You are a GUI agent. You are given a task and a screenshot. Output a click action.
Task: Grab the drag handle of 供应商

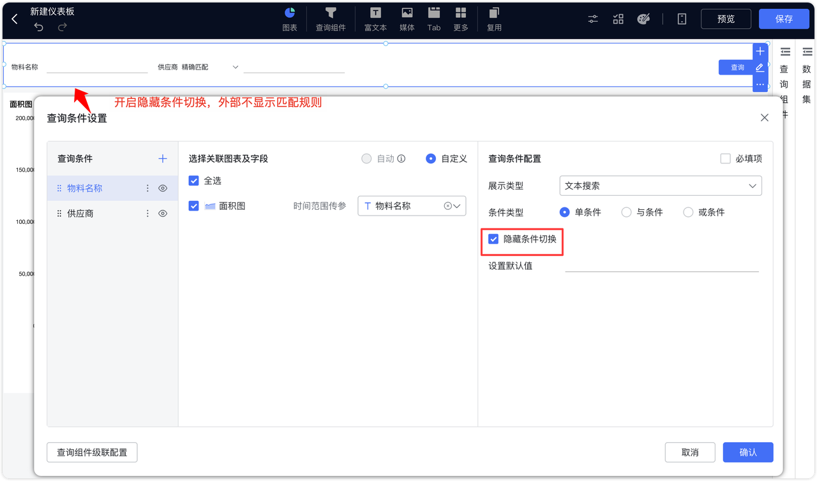pyautogui.click(x=59, y=213)
